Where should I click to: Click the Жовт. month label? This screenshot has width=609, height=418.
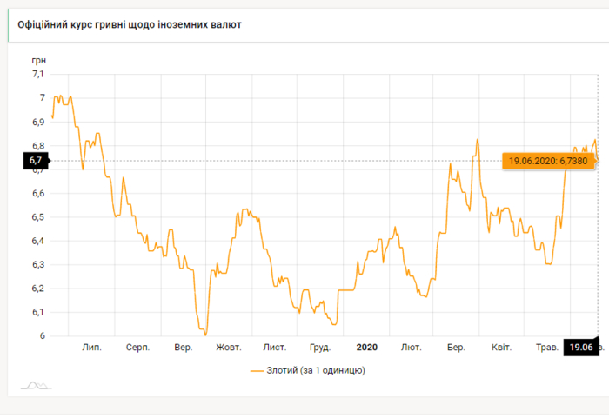pos(229,348)
